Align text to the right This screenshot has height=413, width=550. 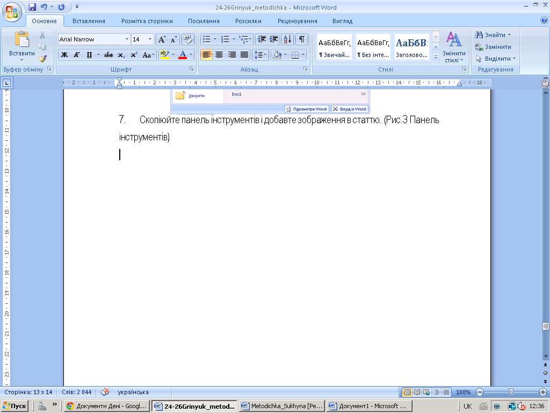pyautogui.click(x=231, y=55)
